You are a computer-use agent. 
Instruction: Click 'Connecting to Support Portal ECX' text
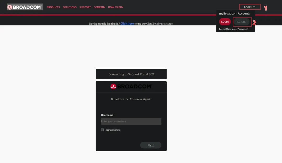tap(131, 74)
